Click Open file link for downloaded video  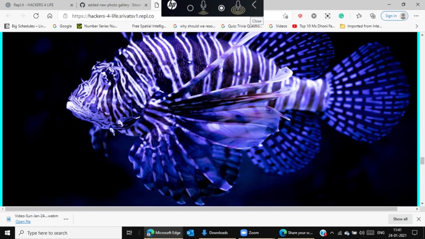[x=23, y=222]
